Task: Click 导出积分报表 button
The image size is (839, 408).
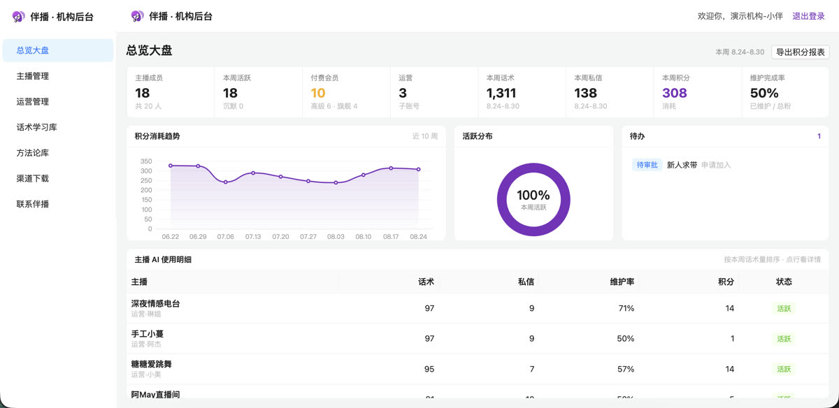Action: click(x=800, y=52)
